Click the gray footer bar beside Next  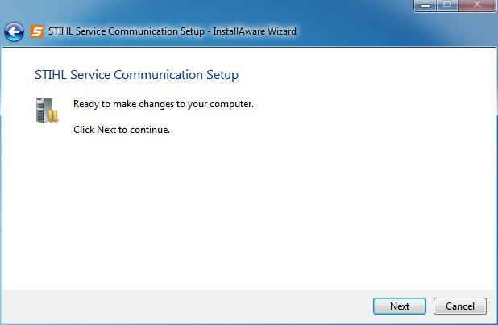click(188, 306)
